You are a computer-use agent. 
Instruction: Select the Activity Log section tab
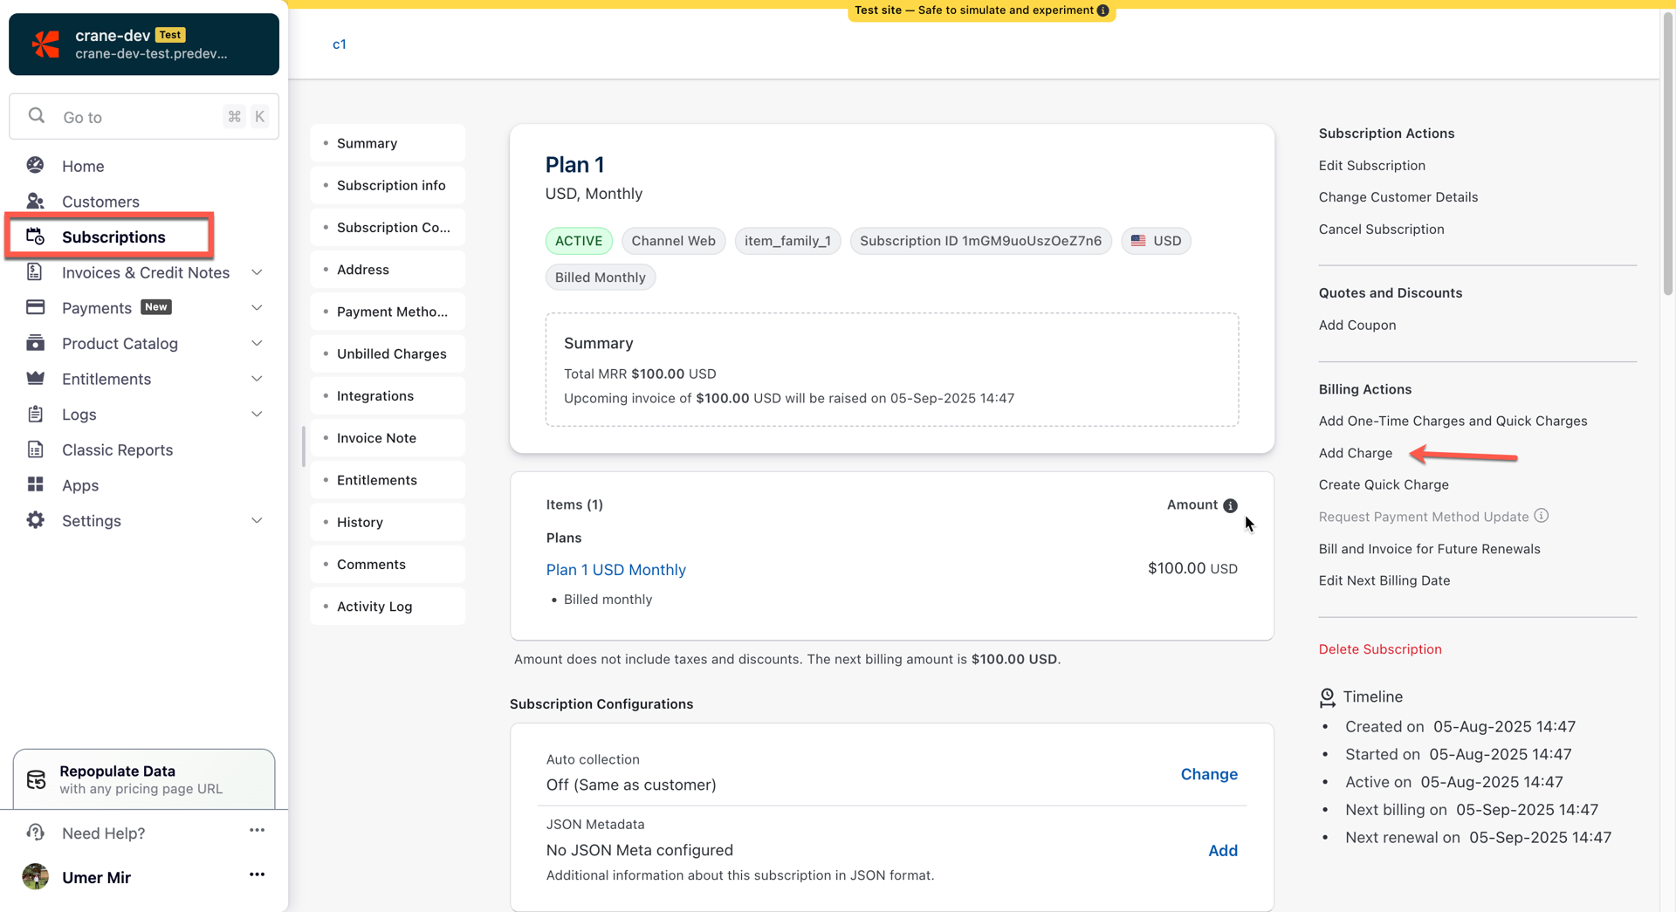[x=374, y=607]
